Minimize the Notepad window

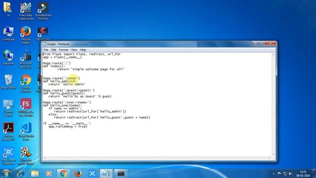tap(256, 43)
